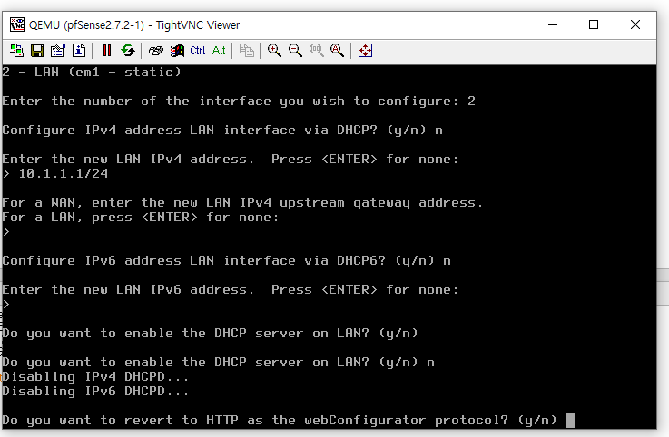Zoom in with the plus magnifier
Image resolution: width=669 pixels, height=437 pixels.
click(274, 51)
